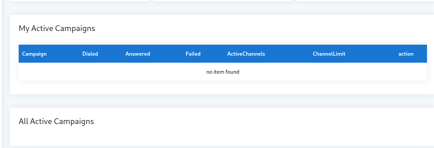Click the Campaign column header
This screenshot has width=434, height=148.
(34, 54)
